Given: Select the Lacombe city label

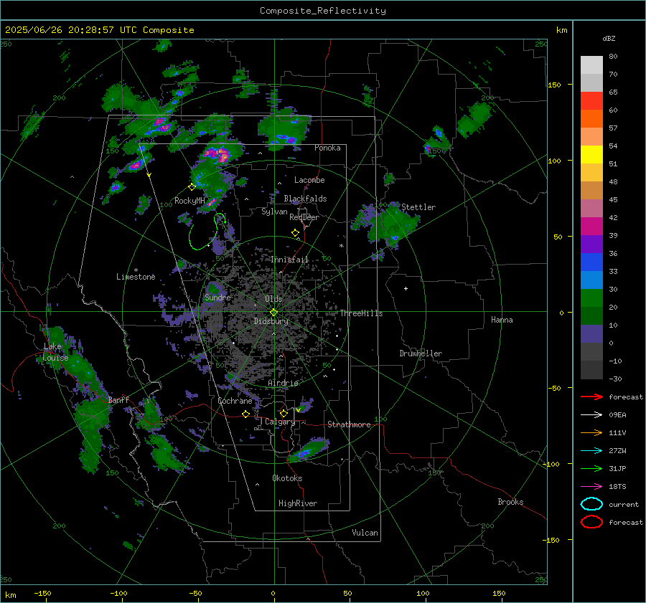Looking at the screenshot, I should pyautogui.click(x=309, y=180).
